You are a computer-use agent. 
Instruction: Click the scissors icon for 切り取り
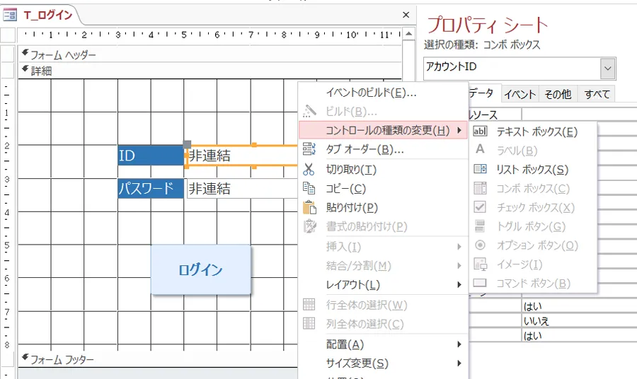point(309,169)
